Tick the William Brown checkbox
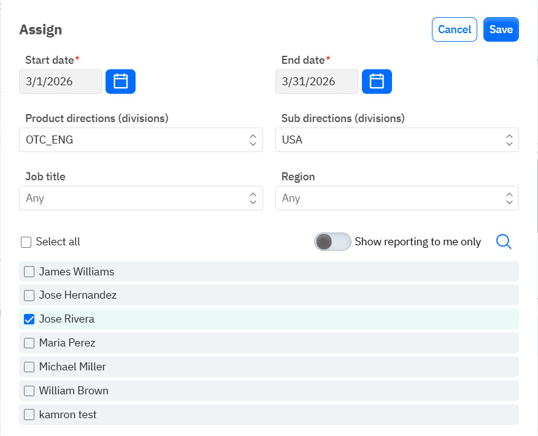The height and width of the screenshot is (436, 538). tap(29, 391)
